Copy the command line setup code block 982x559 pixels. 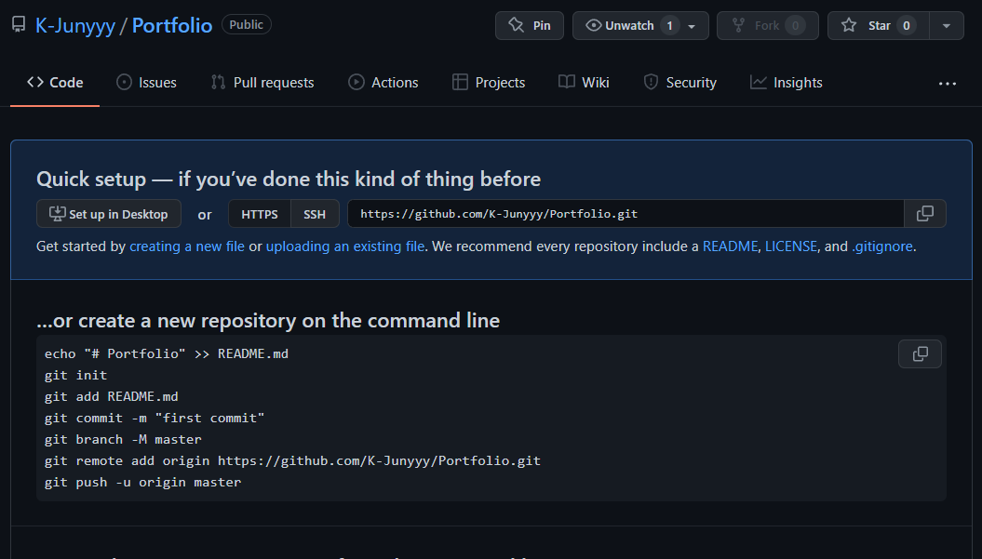click(920, 354)
